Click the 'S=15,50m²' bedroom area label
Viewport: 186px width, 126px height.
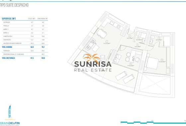point(162,62)
